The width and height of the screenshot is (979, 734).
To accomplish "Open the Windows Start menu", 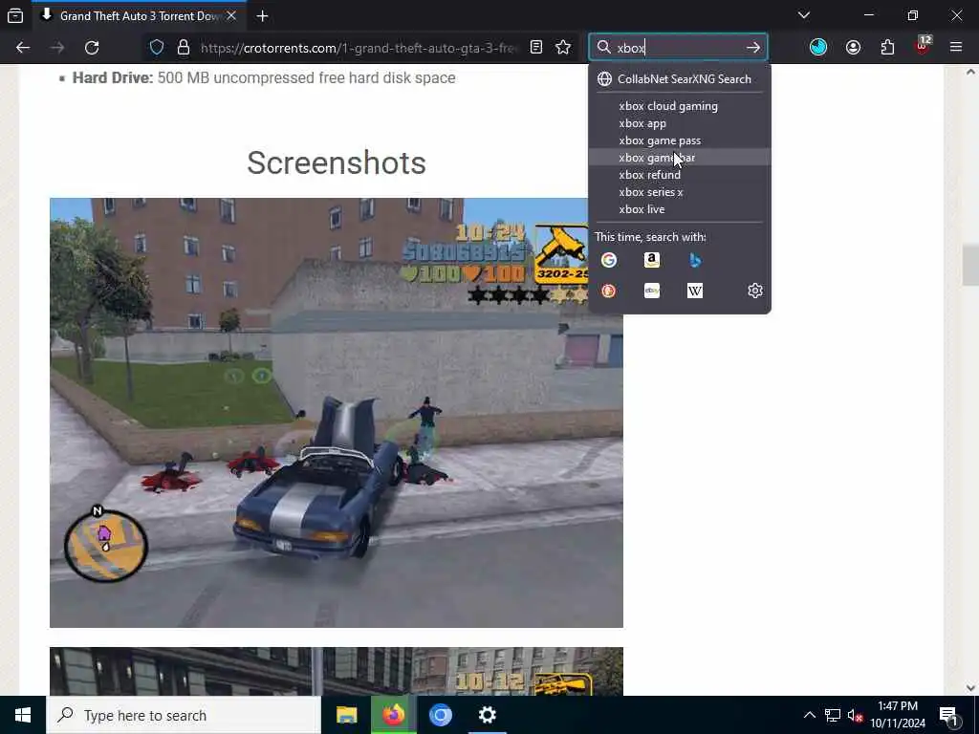I will tap(23, 715).
